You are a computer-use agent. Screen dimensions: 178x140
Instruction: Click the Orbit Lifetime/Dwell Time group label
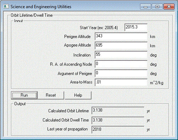click(x=32, y=15)
